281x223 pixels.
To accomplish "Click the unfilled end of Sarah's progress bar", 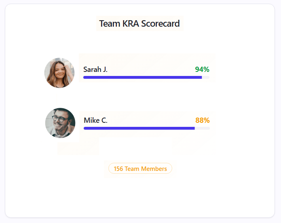I will (206, 78).
